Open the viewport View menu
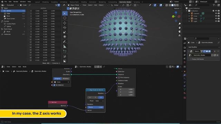This screenshot has width=221, height=124. point(84,5)
